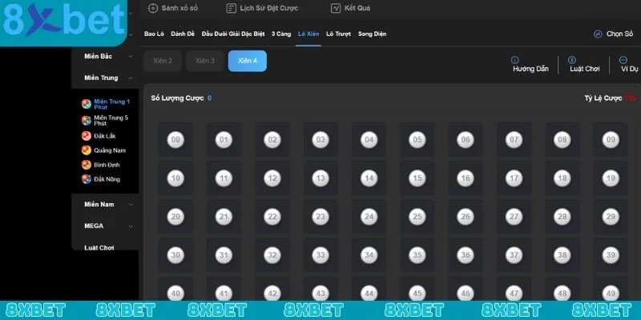
Task: Open the Hướng Dẫn info icon
Action: 514,60
